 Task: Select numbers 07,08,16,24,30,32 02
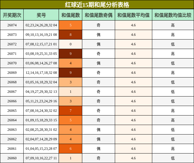41,111
